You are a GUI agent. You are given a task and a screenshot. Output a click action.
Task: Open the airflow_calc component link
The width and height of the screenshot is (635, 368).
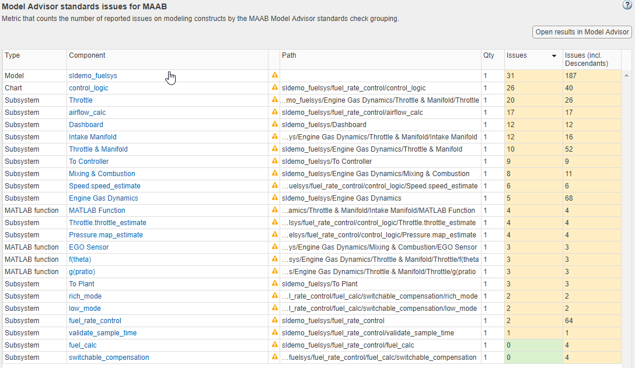coord(87,112)
